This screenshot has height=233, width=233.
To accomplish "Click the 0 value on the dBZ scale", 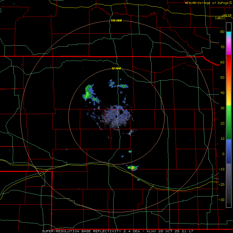I will (x=223, y=154).
